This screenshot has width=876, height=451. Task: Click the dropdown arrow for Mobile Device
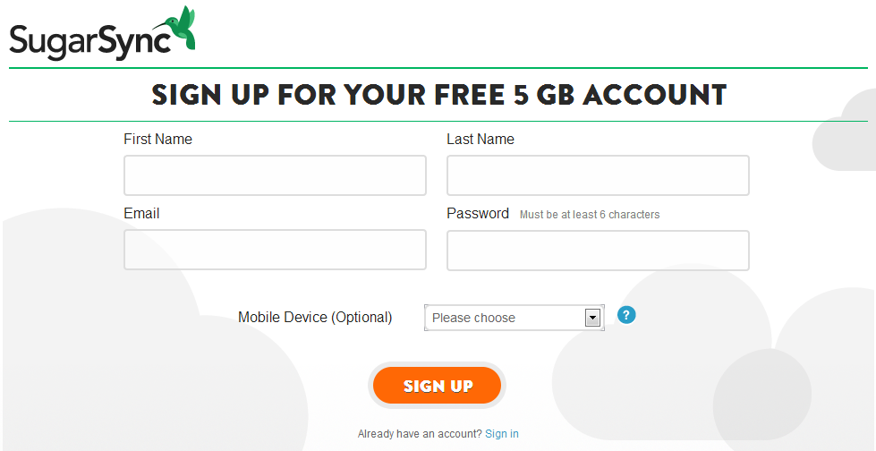[591, 318]
